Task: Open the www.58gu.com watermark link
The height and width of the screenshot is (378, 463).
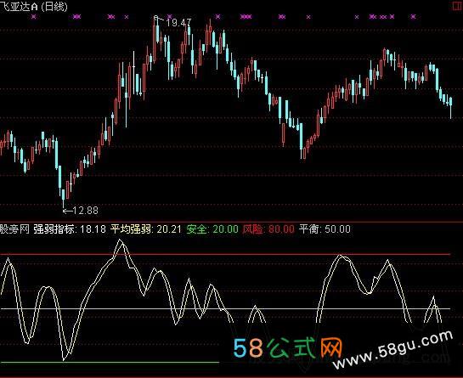Action: click(x=392, y=349)
